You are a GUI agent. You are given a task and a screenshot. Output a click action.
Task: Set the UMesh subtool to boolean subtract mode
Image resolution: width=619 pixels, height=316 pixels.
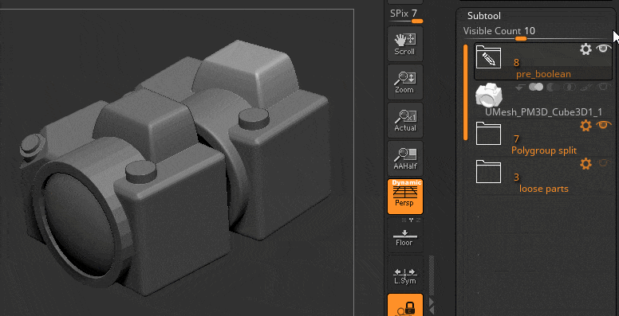coord(552,87)
